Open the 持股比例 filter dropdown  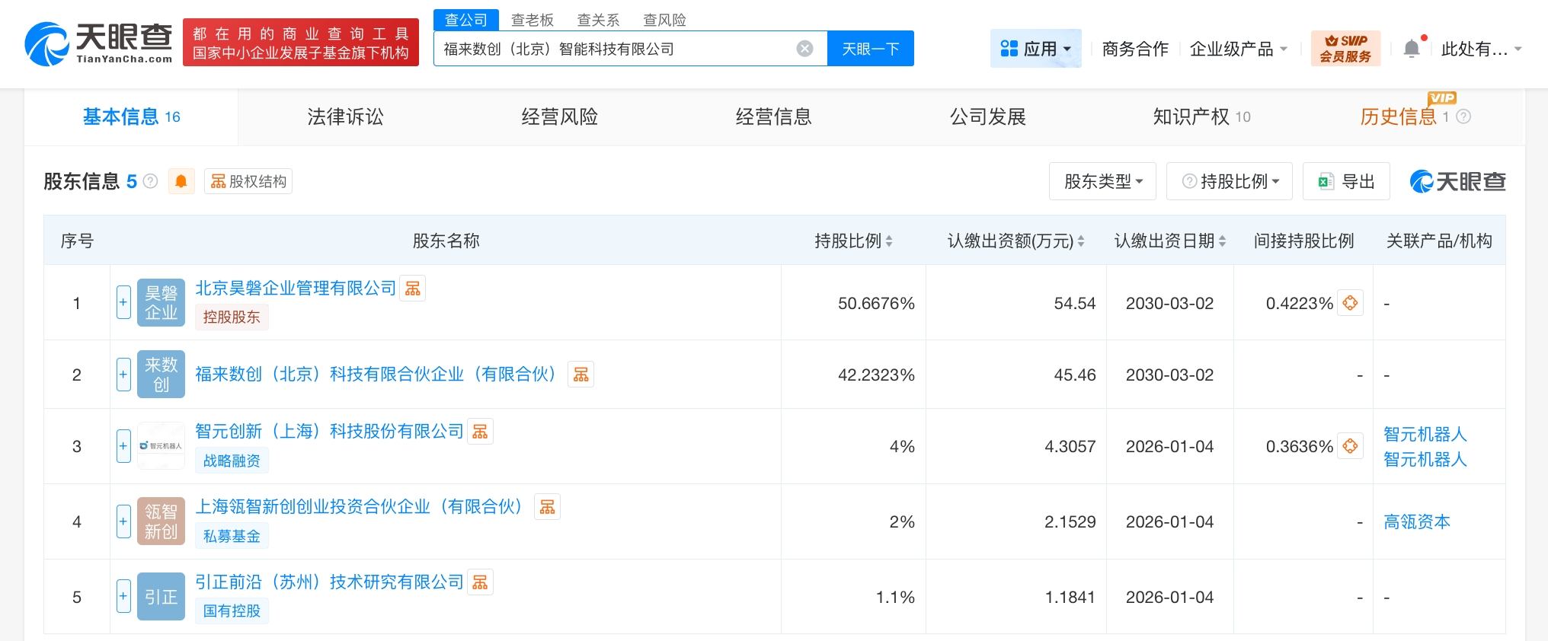1229,181
